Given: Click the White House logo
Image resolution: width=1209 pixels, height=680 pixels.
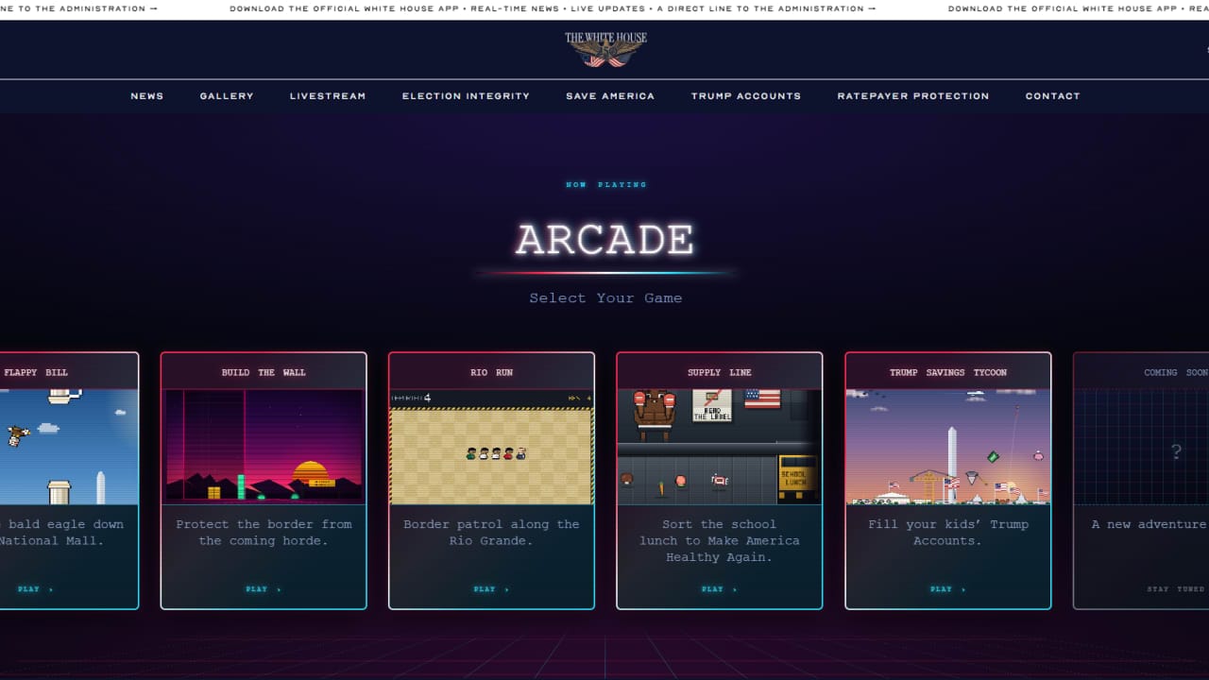Looking at the screenshot, I should [605, 49].
